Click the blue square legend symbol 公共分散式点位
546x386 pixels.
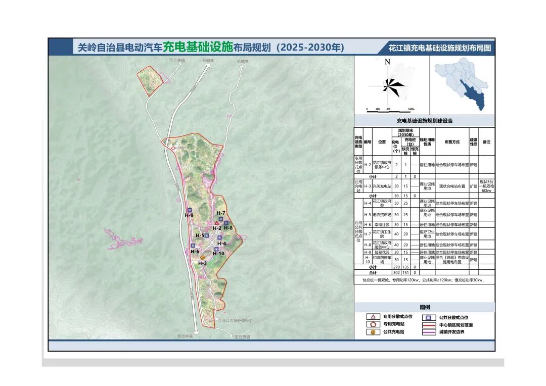click(429, 318)
